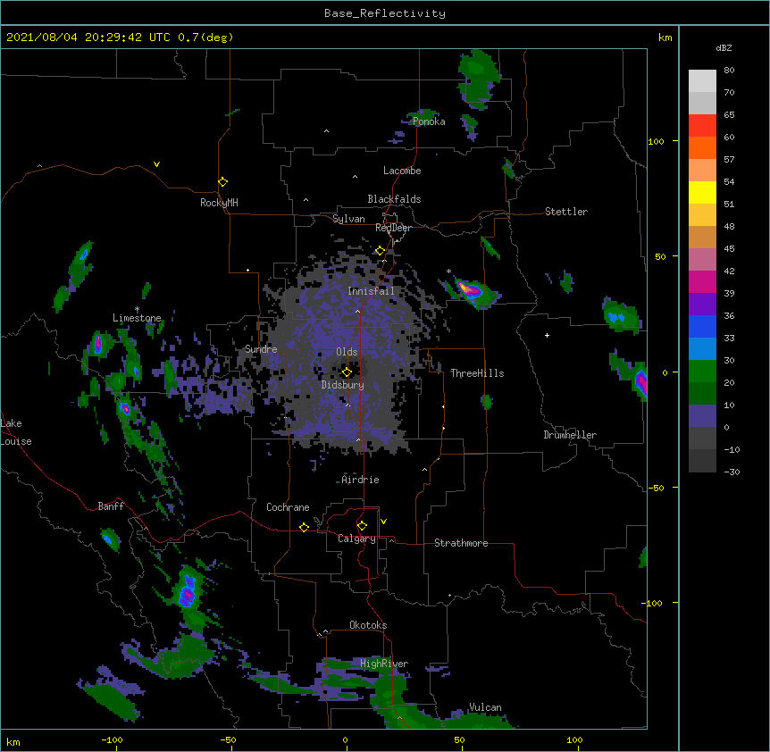Select the radar site diamond above Didsbury

[x=347, y=372]
